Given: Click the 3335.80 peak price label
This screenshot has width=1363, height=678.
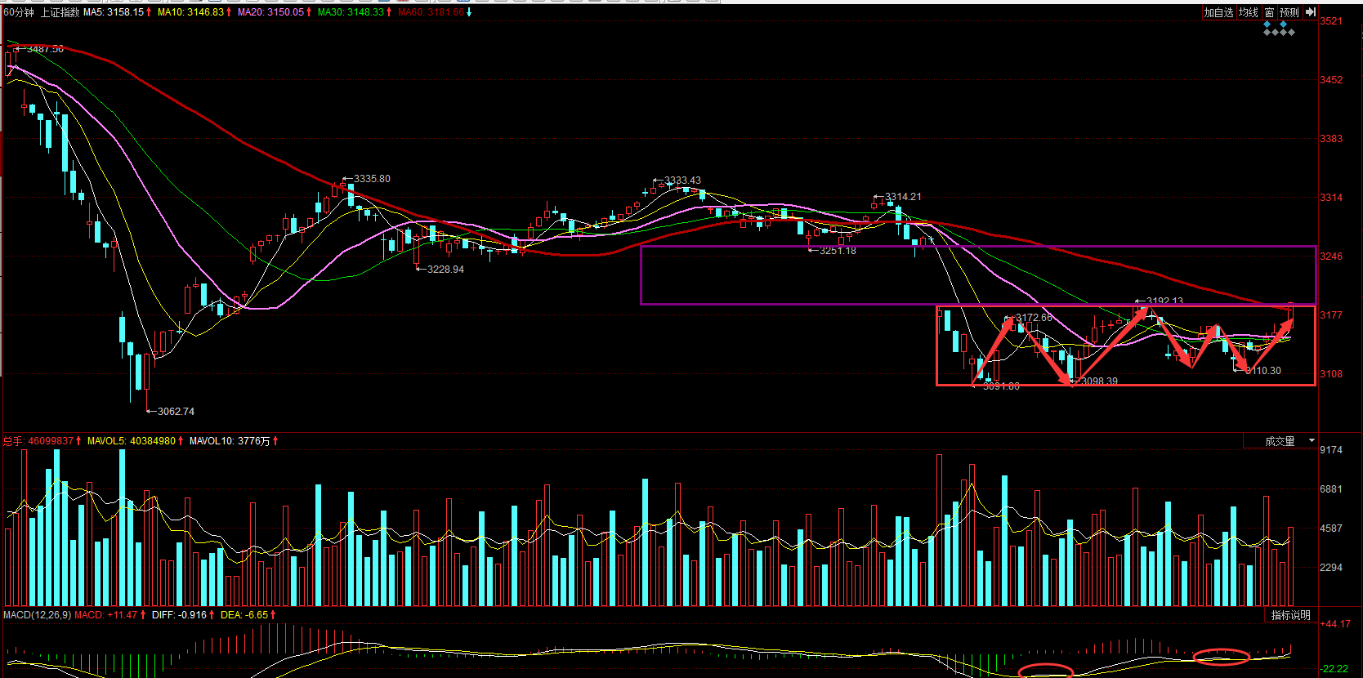Looking at the screenshot, I should pos(372,179).
